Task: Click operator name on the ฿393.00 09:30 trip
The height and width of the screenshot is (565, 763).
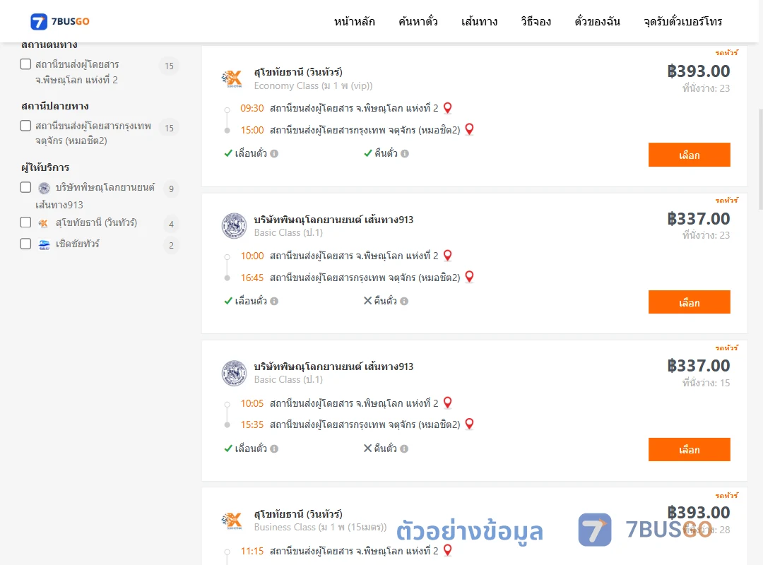Action: click(298, 72)
